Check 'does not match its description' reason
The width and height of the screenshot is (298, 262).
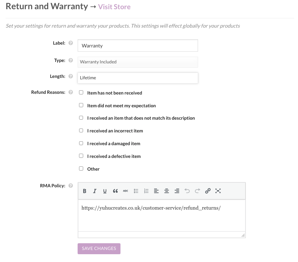point(81,118)
